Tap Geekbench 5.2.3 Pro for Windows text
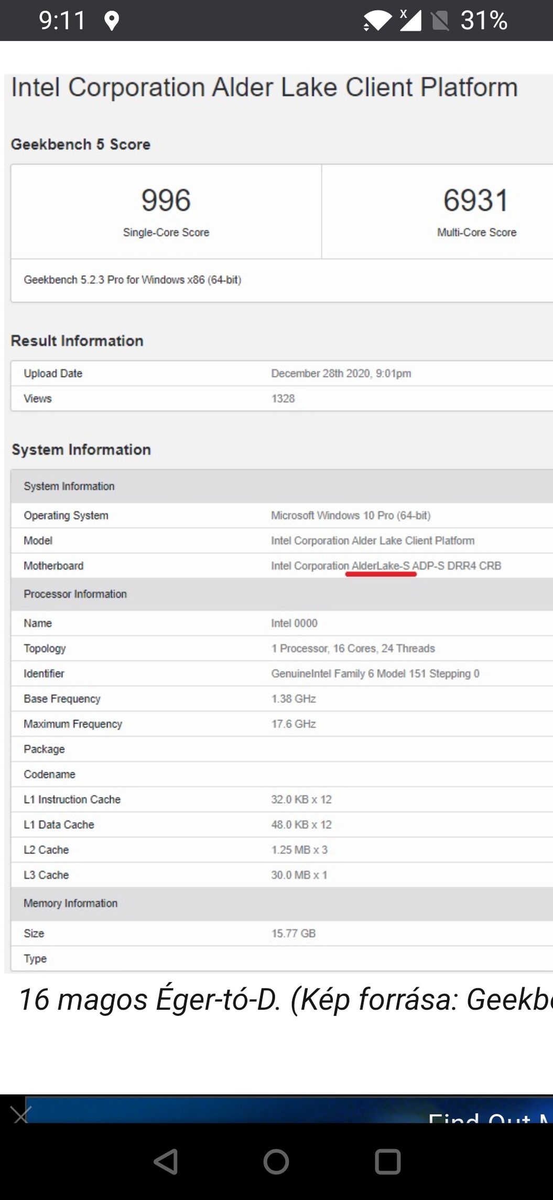 [x=133, y=280]
